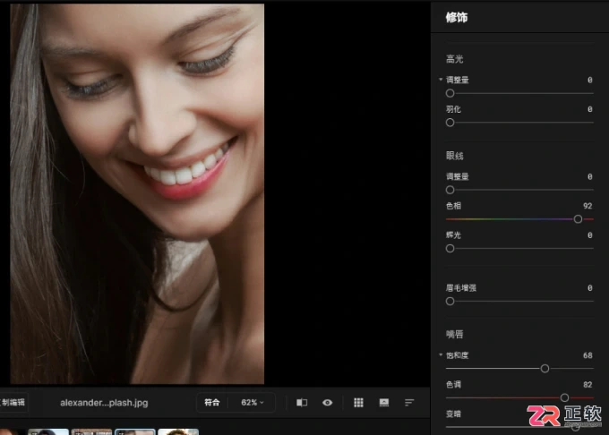This screenshot has width=609, height=435.
Task: Click the 变暗 slider label
Action: pyautogui.click(x=453, y=414)
